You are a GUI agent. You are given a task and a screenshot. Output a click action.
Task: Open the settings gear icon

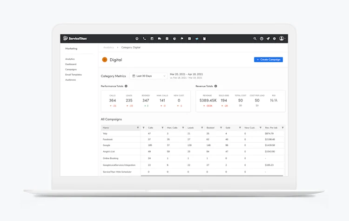point(275,38)
